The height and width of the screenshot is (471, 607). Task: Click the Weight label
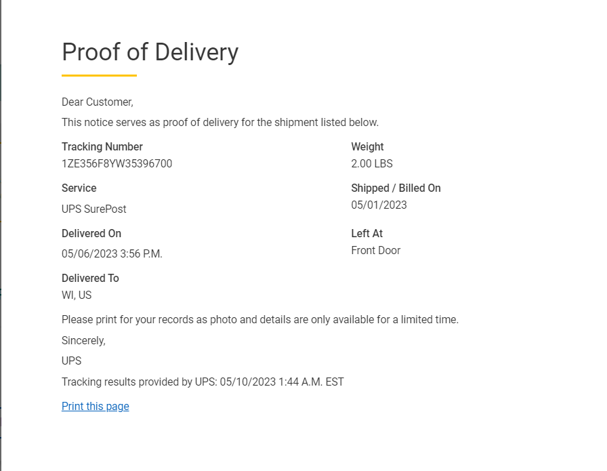coord(367,146)
